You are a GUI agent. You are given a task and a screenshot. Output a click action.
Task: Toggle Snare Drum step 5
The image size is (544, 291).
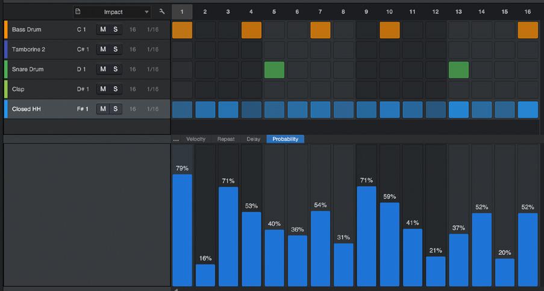pos(275,70)
